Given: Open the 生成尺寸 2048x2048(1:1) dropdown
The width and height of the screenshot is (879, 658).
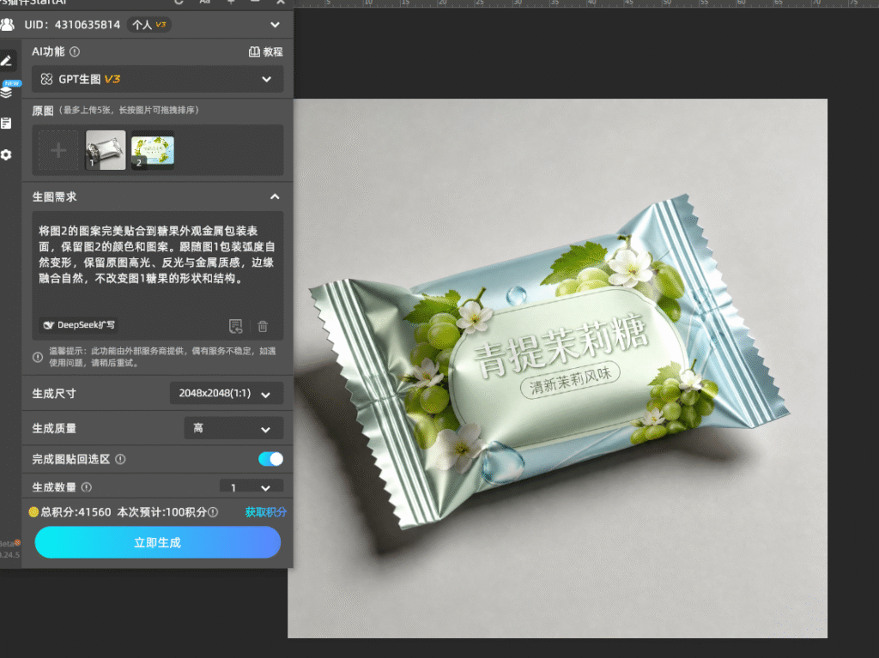Looking at the screenshot, I should point(227,394).
